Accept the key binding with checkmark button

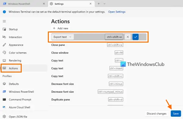coord(135,37)
